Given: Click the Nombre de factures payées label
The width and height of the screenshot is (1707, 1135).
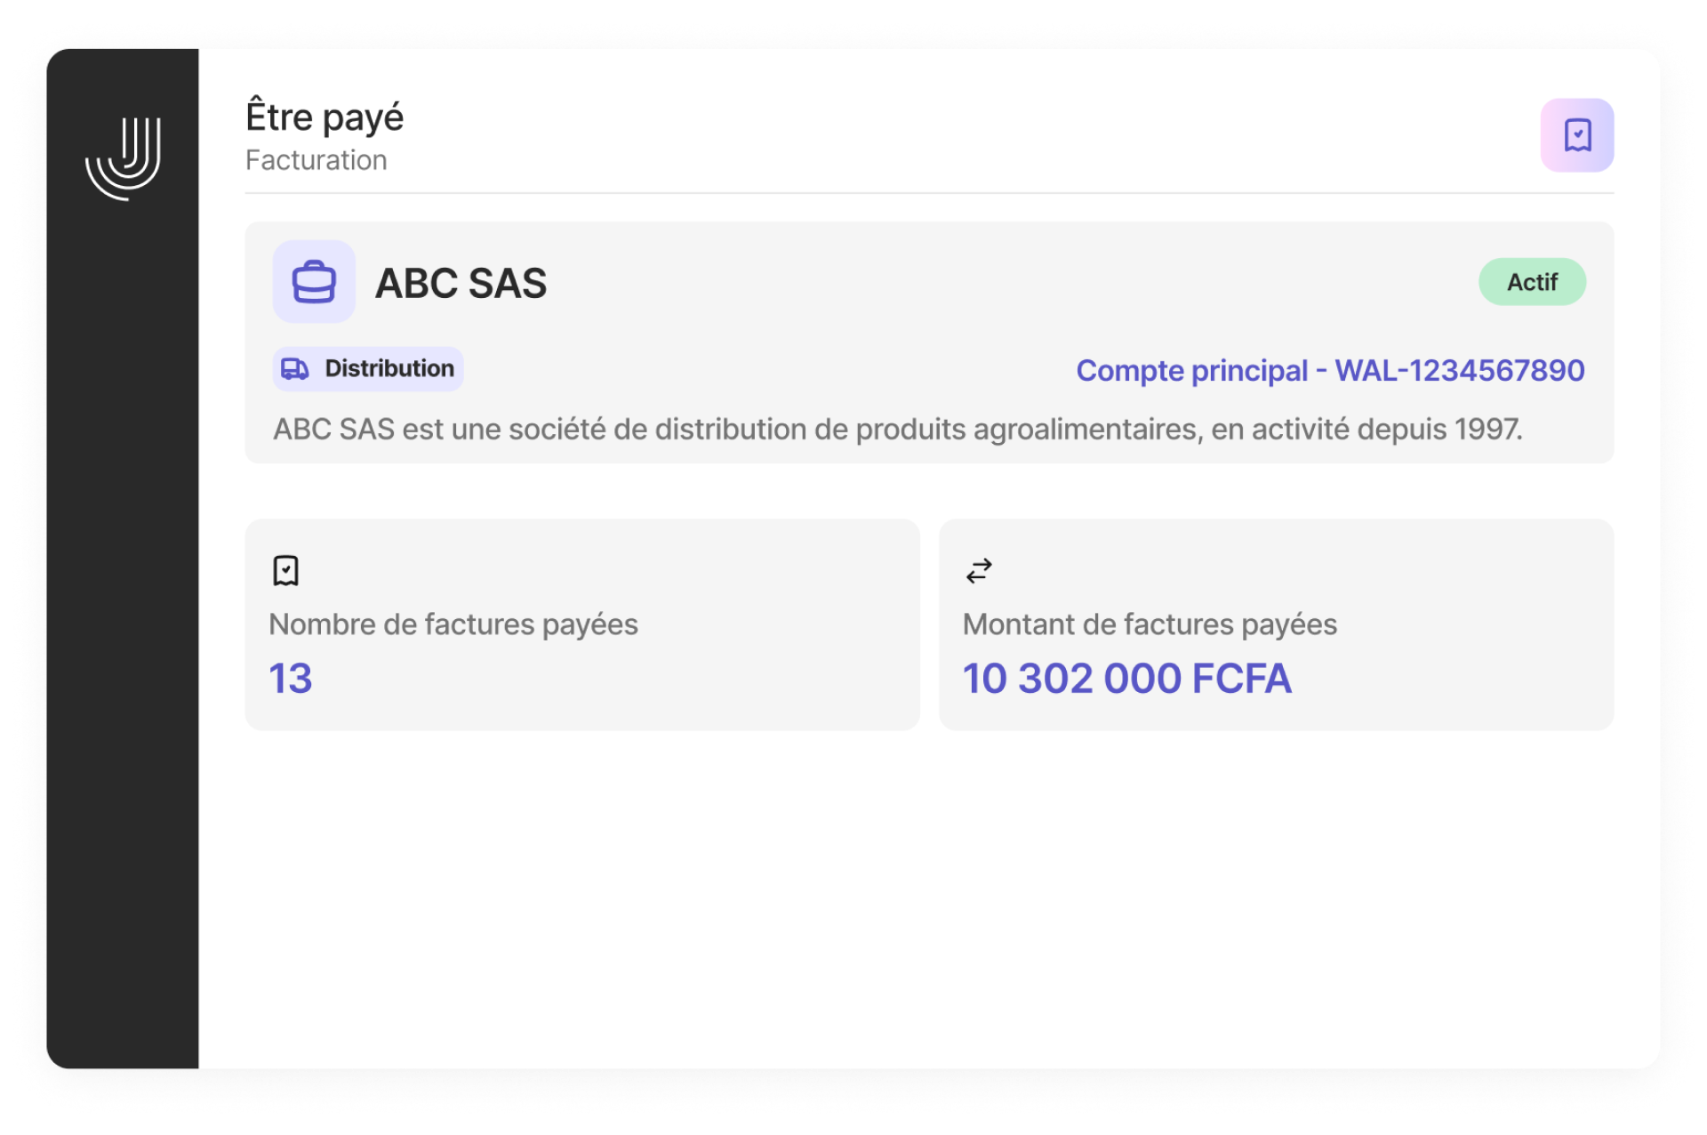Looking at the screenshot, I should [x=453, y=624].
